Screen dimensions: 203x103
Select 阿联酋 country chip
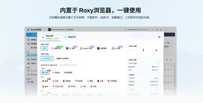pyautogui.click(x=67, y=81)
